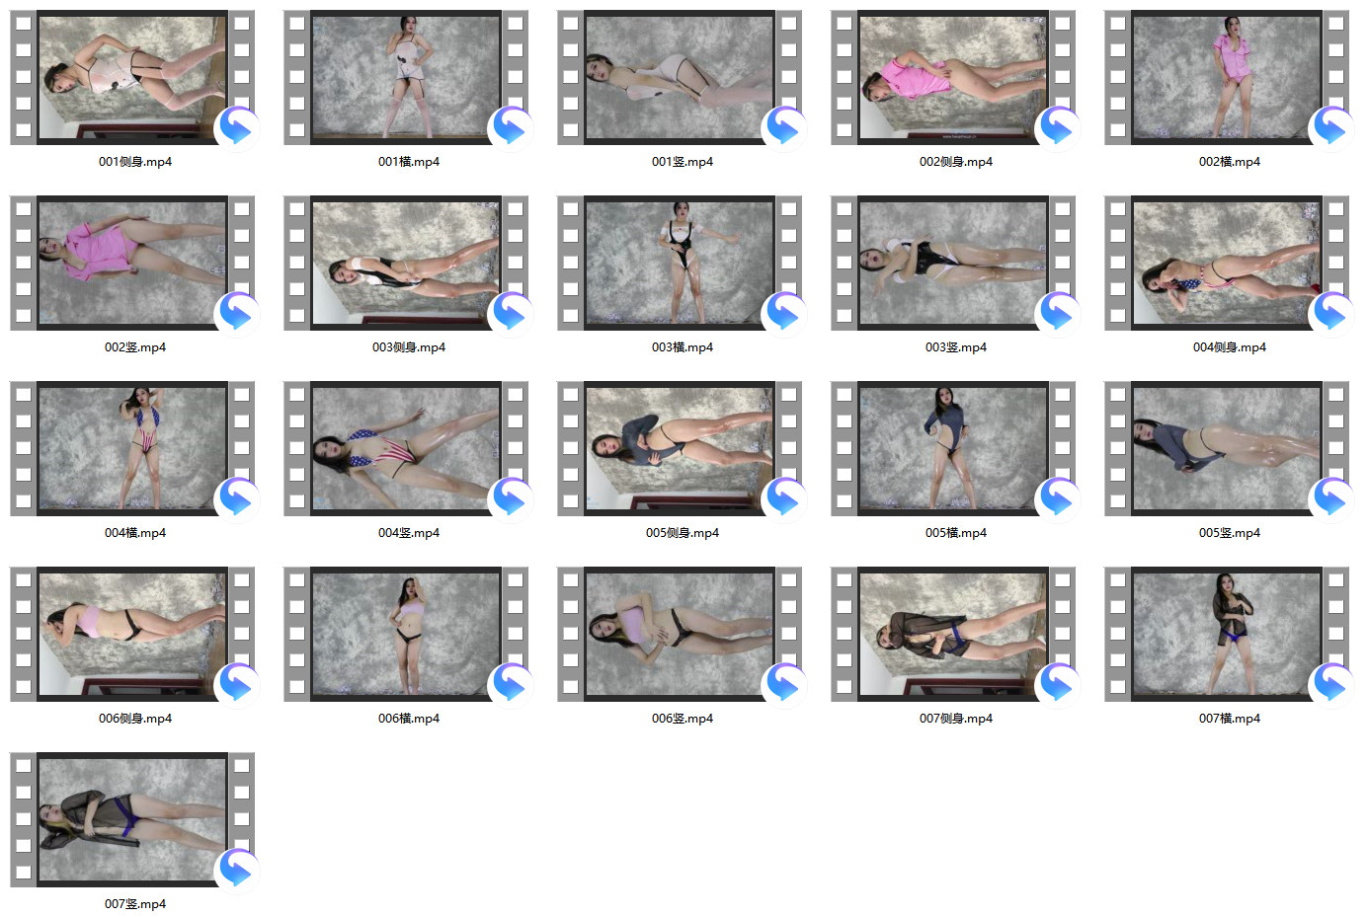Click the file name text 004侧身.mp4
This screenshot has height=917, width=1368.
click(x=1230, y=347)
